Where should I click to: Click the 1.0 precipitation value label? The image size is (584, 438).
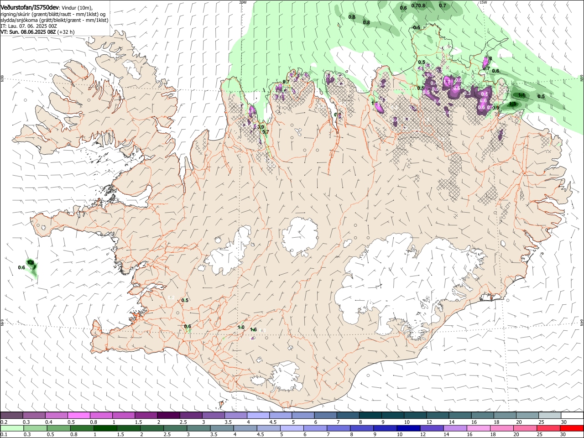(241, 327)
